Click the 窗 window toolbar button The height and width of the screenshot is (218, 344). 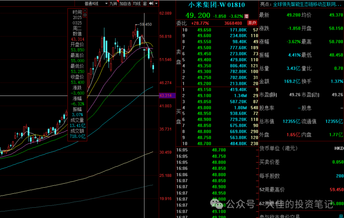click(x=145, y=4)
